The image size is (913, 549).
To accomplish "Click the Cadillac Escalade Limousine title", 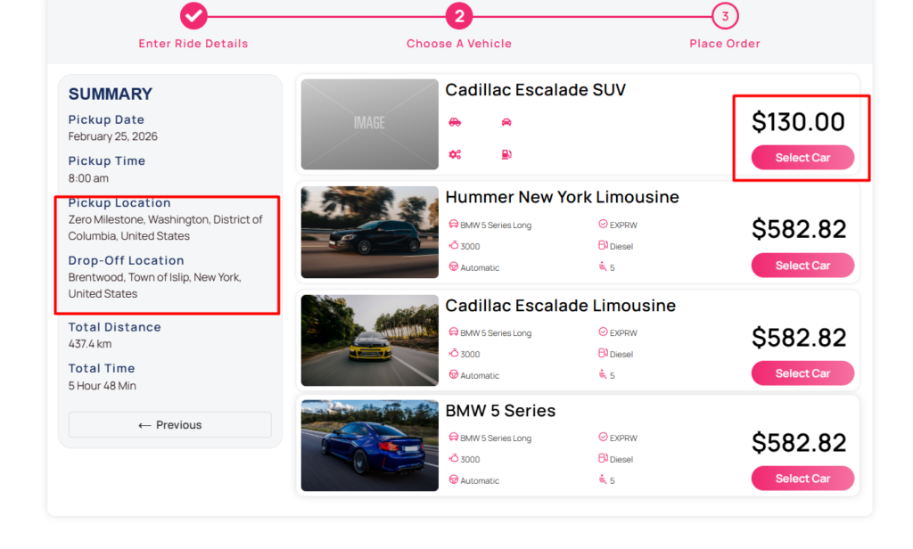I will click(x=560, y=306).
